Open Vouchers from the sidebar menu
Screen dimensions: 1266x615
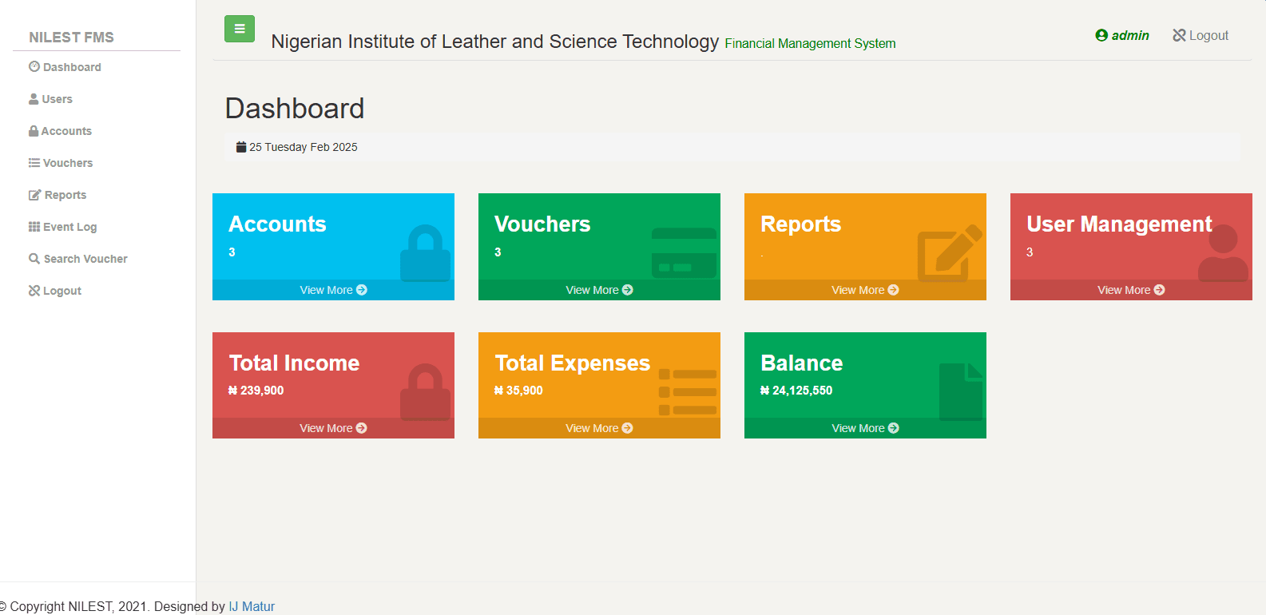(x=61, y=163)
